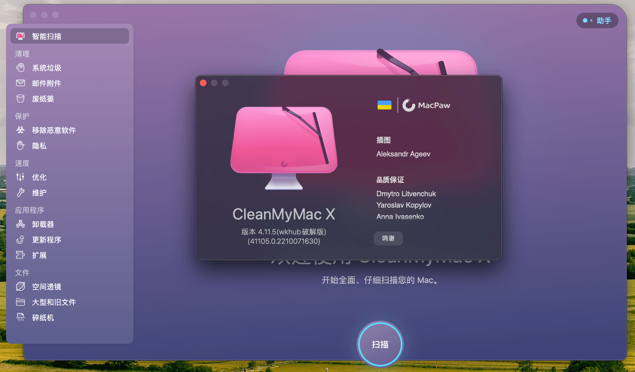Screen dimensions: 635x372
Task: Close the About CleanMyMac X window
Action: [203, 83]
